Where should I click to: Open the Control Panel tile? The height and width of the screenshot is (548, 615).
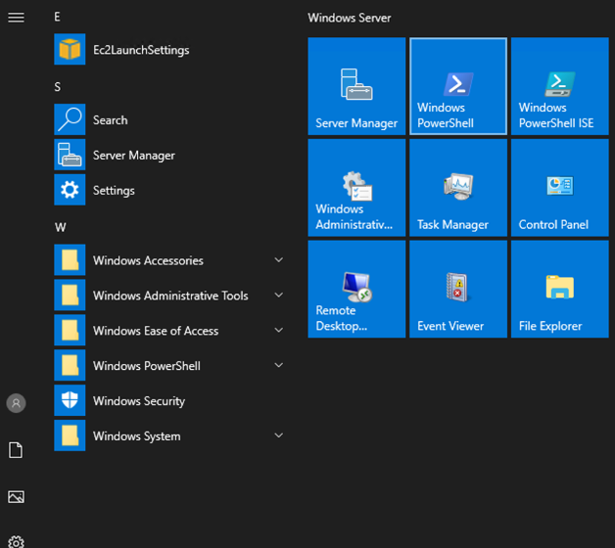coord(560,188)
